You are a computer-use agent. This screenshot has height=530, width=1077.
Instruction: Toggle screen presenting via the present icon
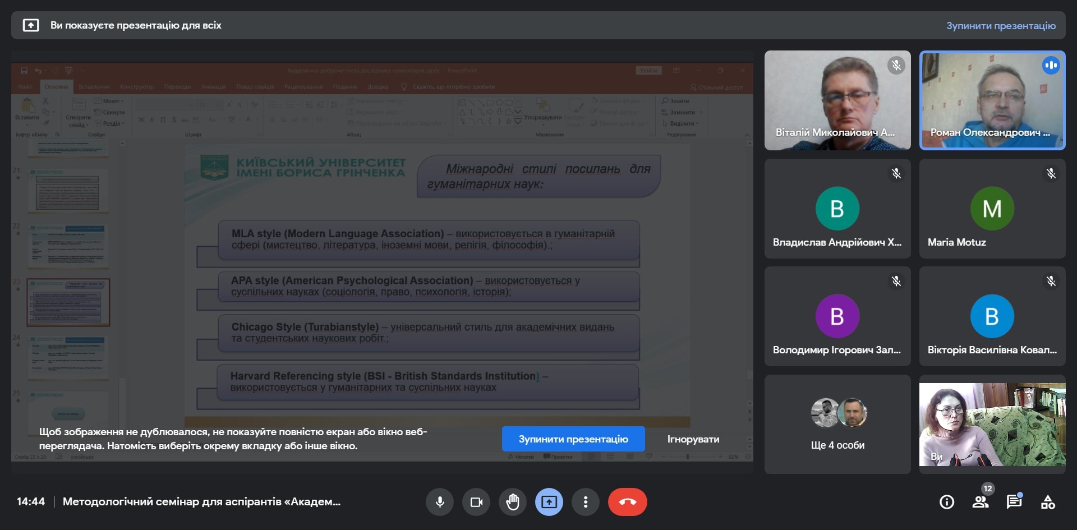(x=549, y=502)
